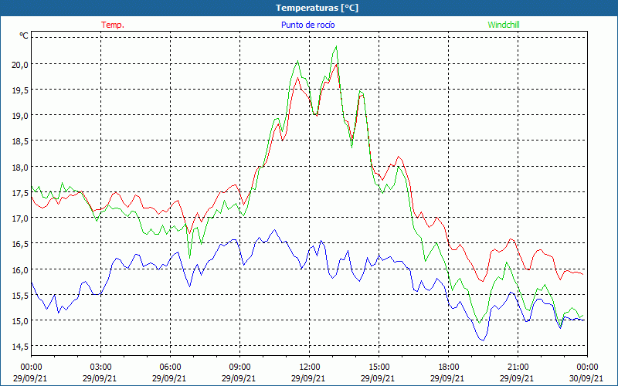Click the 17,0 y-axis value
Viewport: 618px width, 386px height.
(x=20, y=218)
